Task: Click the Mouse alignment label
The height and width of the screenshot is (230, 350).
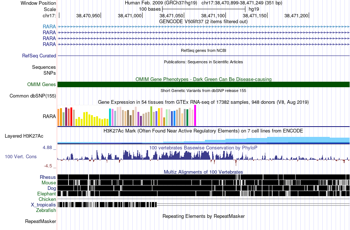Action: pyautogui.click(x=49, y=183)
